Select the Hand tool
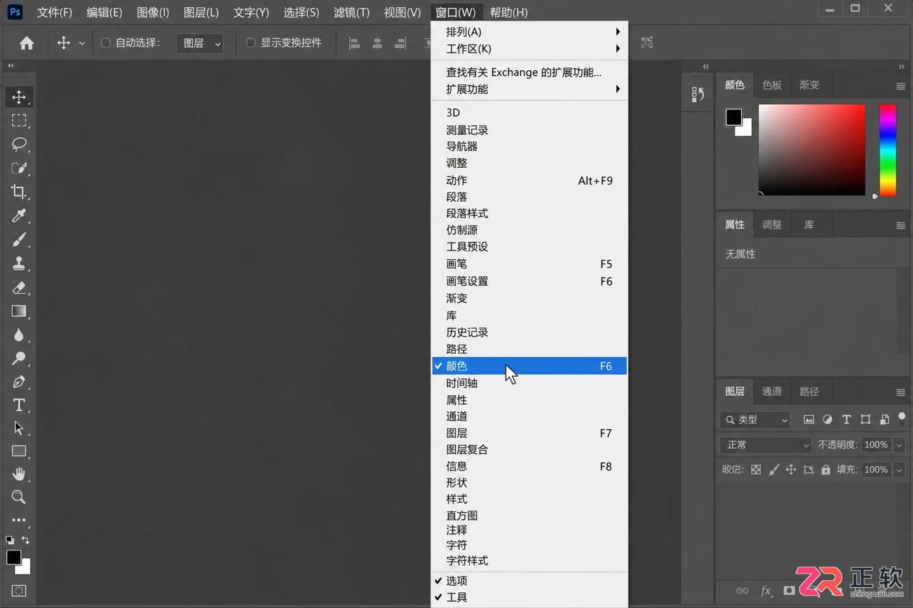 click(19, 474)
